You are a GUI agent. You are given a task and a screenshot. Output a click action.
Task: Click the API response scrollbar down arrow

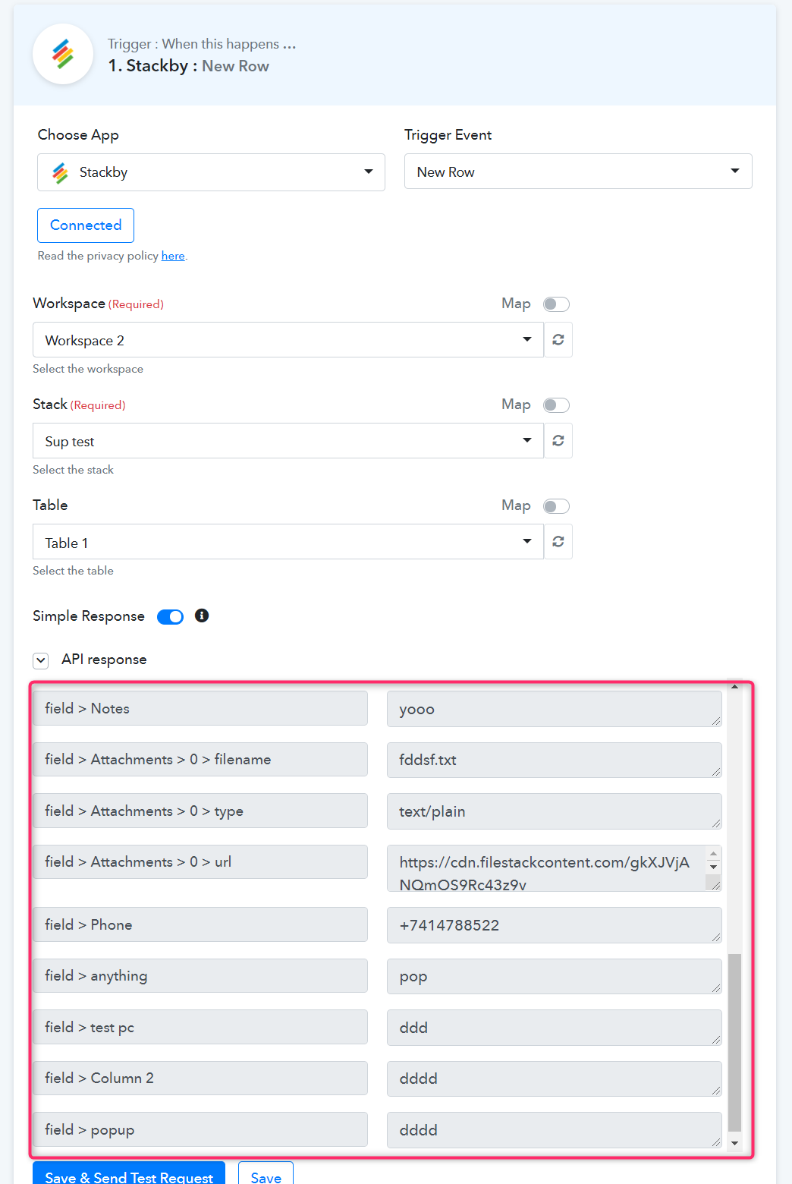pos(734,1143)
